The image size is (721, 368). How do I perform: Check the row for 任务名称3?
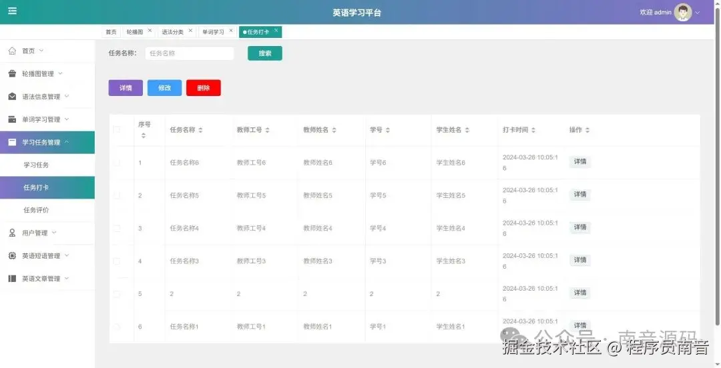pyautogui.click(x=117, y=261)
